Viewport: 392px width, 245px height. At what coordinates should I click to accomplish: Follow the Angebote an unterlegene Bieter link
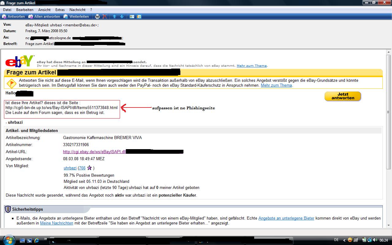point(286,218)
